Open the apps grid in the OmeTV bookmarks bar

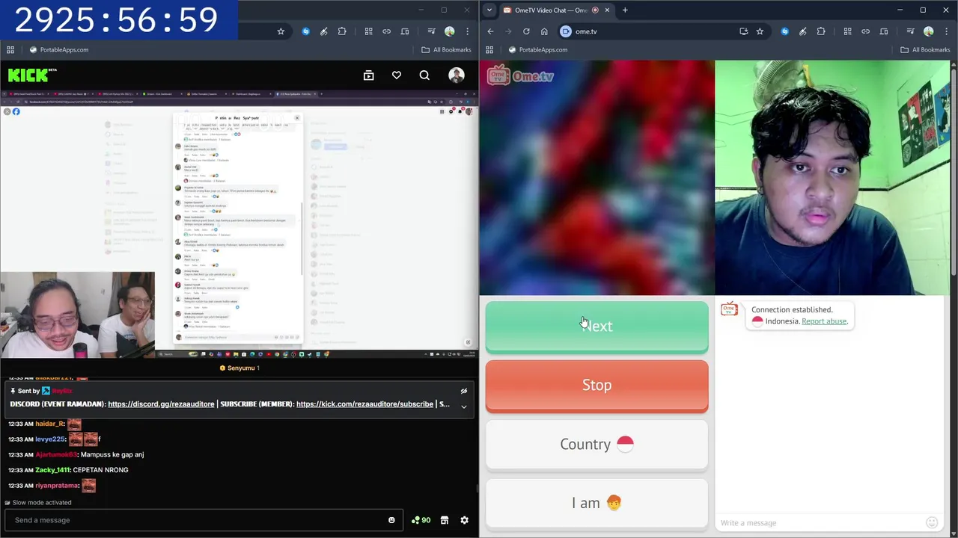click(489, 49)
